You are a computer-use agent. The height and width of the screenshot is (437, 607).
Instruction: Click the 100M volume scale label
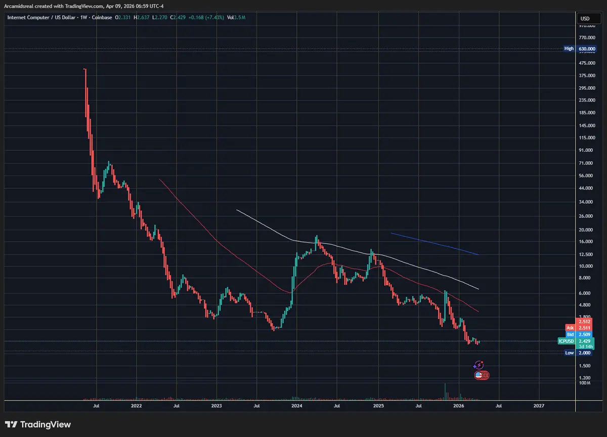585,383
